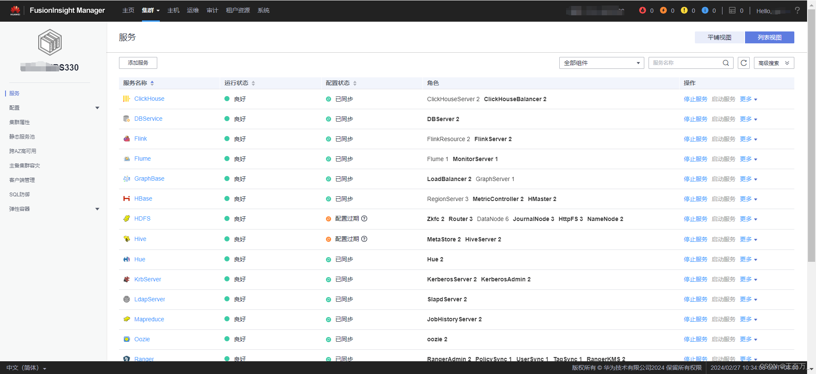Click 停止服务 for HBase

(695, 199)
